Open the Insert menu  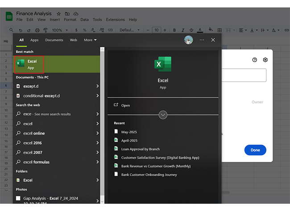click(54, 20)
